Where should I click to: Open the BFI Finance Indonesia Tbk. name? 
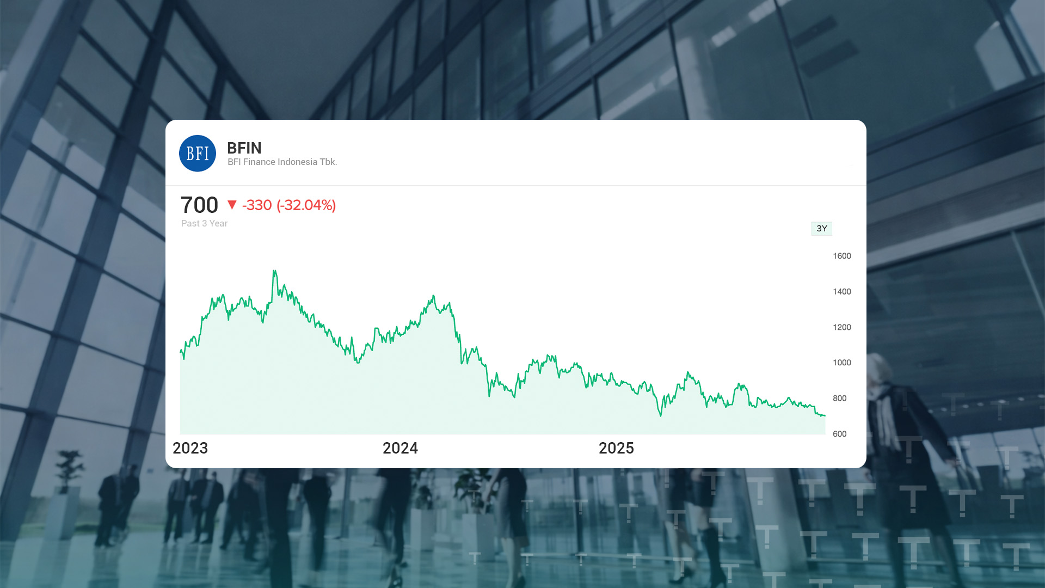point(282,162)
